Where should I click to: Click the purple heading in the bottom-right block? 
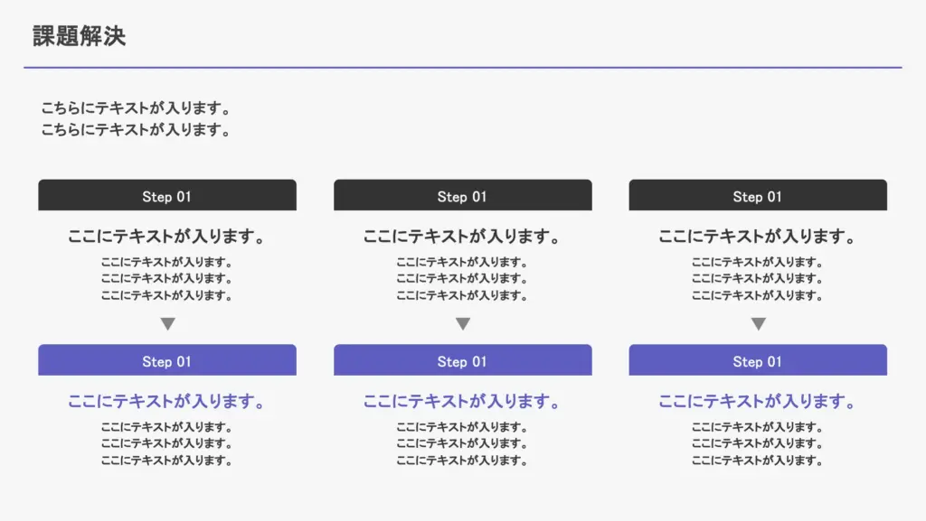click(x=757, y=401)
